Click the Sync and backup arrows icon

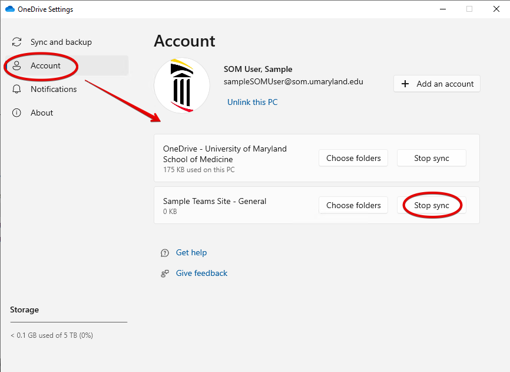click(x=17, y=42)
